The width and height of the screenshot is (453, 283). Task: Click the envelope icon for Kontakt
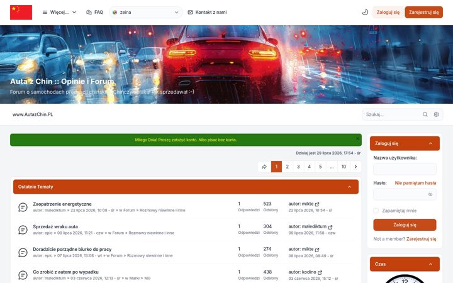pos(190,12)
